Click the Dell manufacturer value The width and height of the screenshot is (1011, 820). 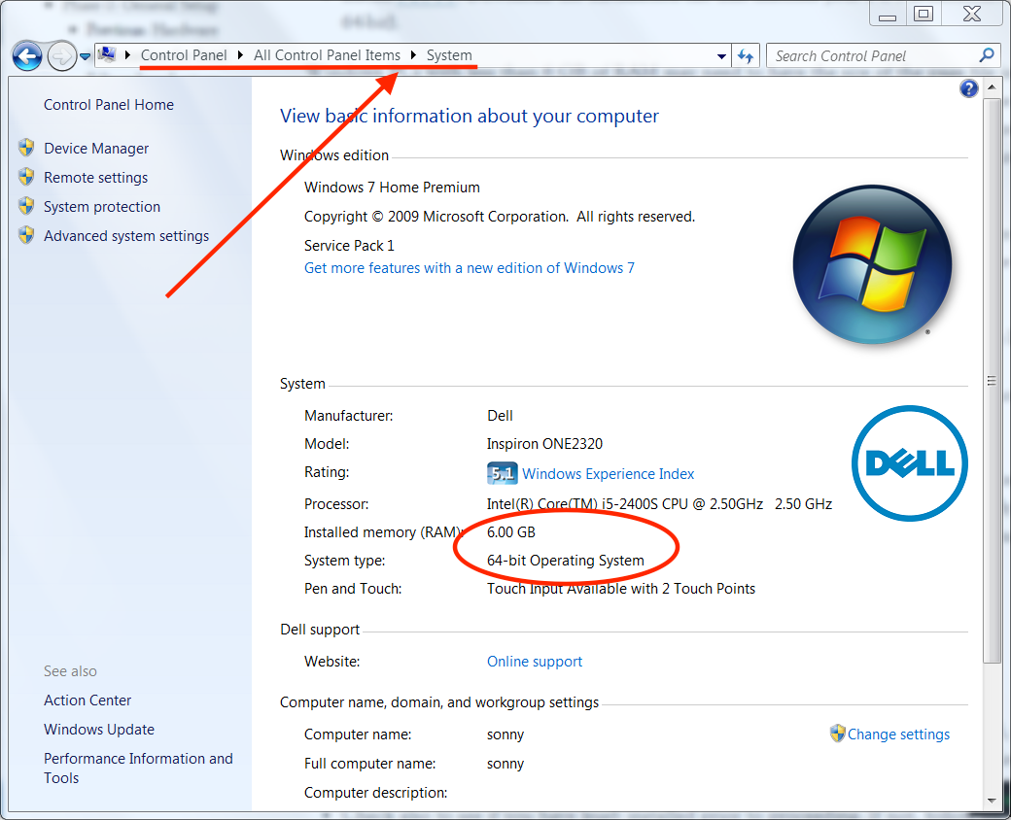500,416
